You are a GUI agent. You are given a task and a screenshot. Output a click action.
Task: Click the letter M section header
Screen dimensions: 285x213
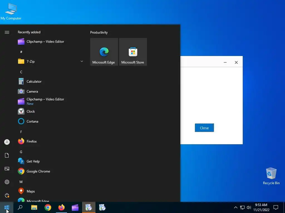click(x=21, y=182)
